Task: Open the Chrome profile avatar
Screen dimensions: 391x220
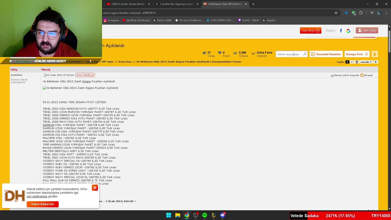Action: [379, 13]
